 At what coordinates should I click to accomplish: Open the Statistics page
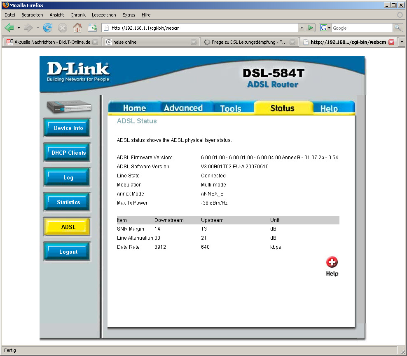pos(67,202)
